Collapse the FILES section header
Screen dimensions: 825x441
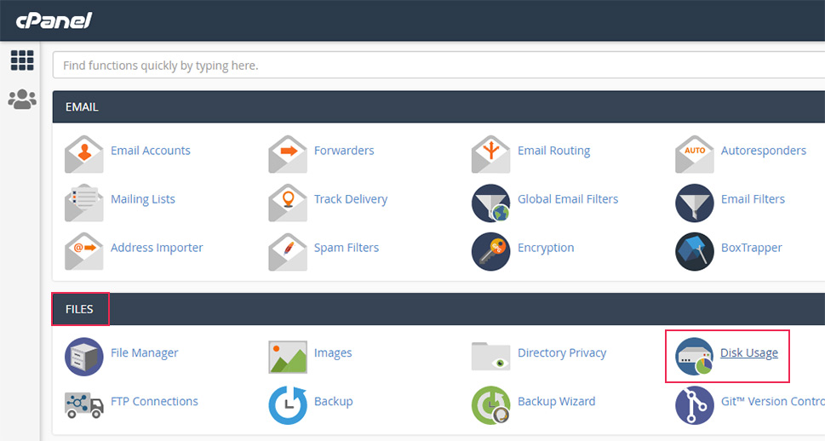point(438,309)
